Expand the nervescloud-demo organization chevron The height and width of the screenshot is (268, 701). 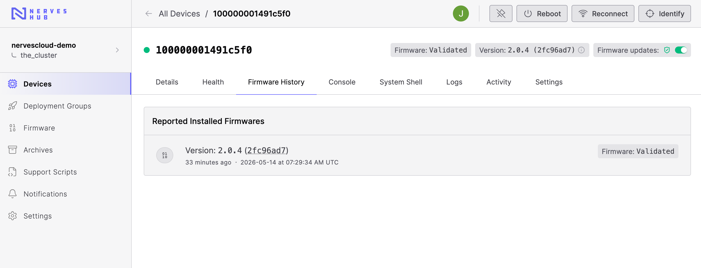coord(117,50)
